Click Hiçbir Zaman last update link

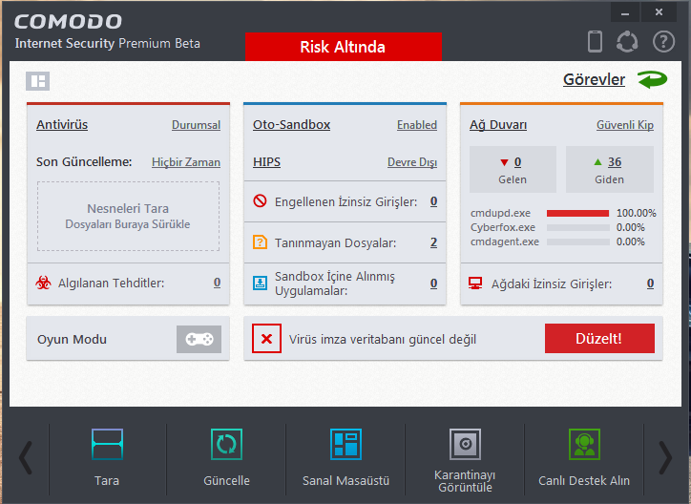(x=186, y=162)
